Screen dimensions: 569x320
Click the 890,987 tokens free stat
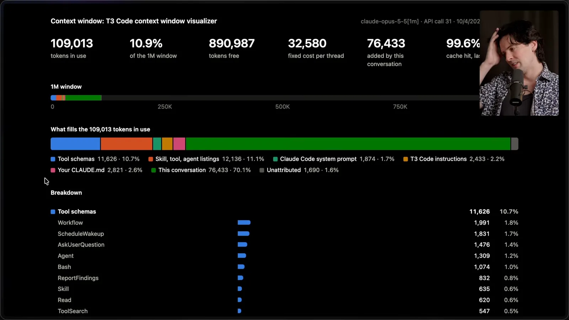232,48
